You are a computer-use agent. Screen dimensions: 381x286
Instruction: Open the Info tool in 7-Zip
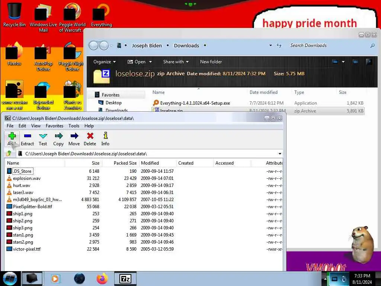pos(105,139)
